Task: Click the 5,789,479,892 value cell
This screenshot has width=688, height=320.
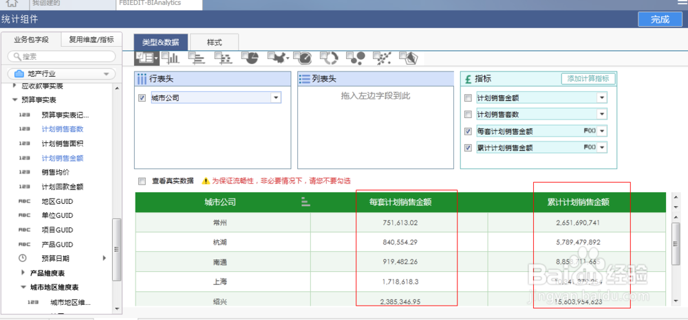Action: tap(578, 242)
